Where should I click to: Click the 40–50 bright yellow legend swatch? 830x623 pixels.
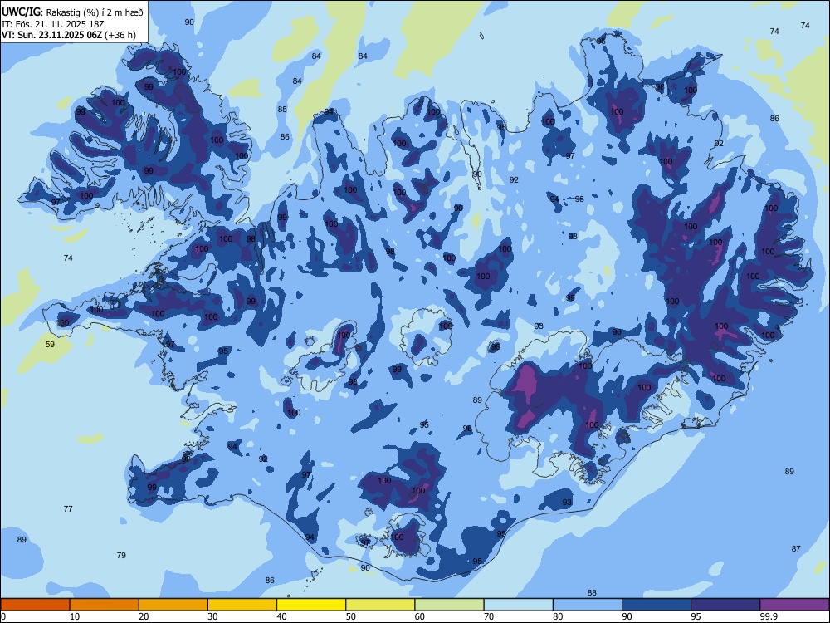pyautogui.click(x=311, y=605)
